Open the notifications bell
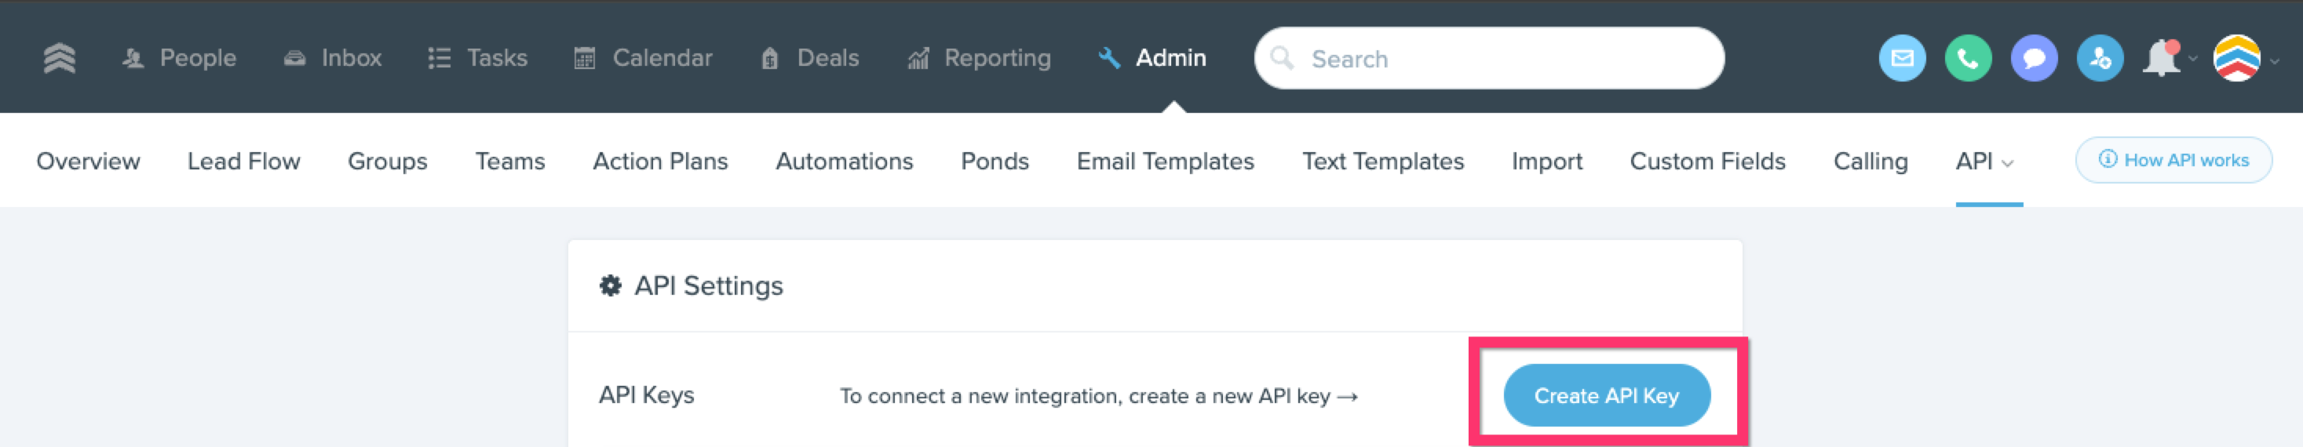The image size is (2303, 447). tap(2162, 59)
